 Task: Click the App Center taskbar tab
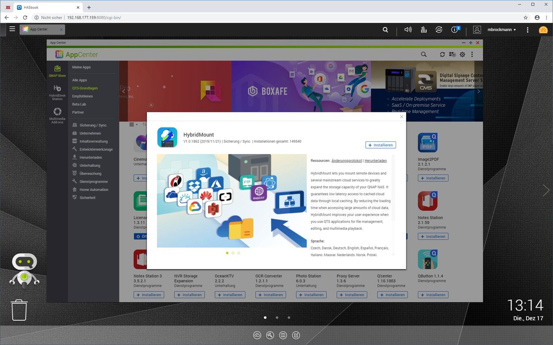click(42, 29)
